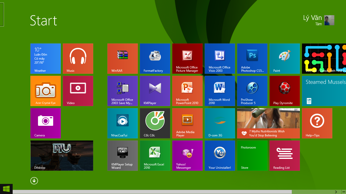
Task: Launch the Cốc Cốc browser tile
Action: coord(155,123)
